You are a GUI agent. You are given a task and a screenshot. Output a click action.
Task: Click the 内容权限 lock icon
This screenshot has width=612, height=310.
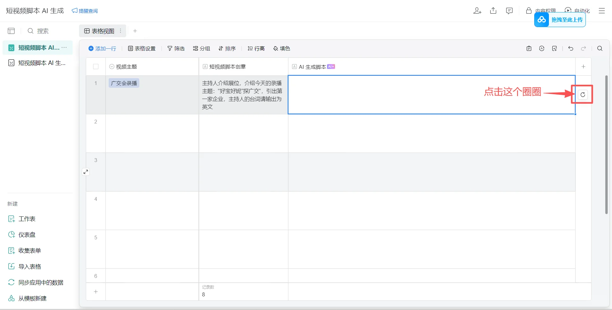[529, 11]
